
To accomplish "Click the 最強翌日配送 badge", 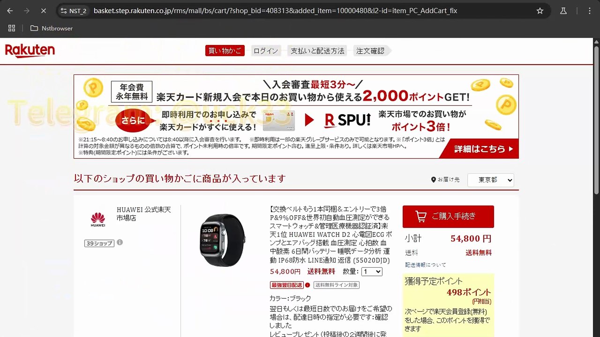I will (287, 285).
